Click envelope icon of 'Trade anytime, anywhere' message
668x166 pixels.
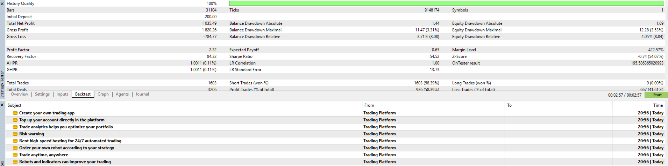click(15, 155)
